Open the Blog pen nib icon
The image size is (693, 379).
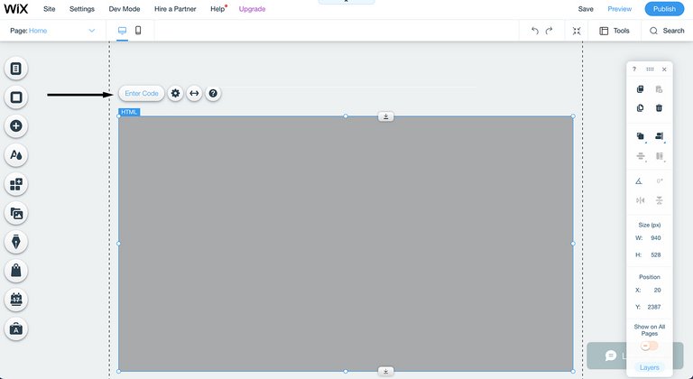(16, 242)
